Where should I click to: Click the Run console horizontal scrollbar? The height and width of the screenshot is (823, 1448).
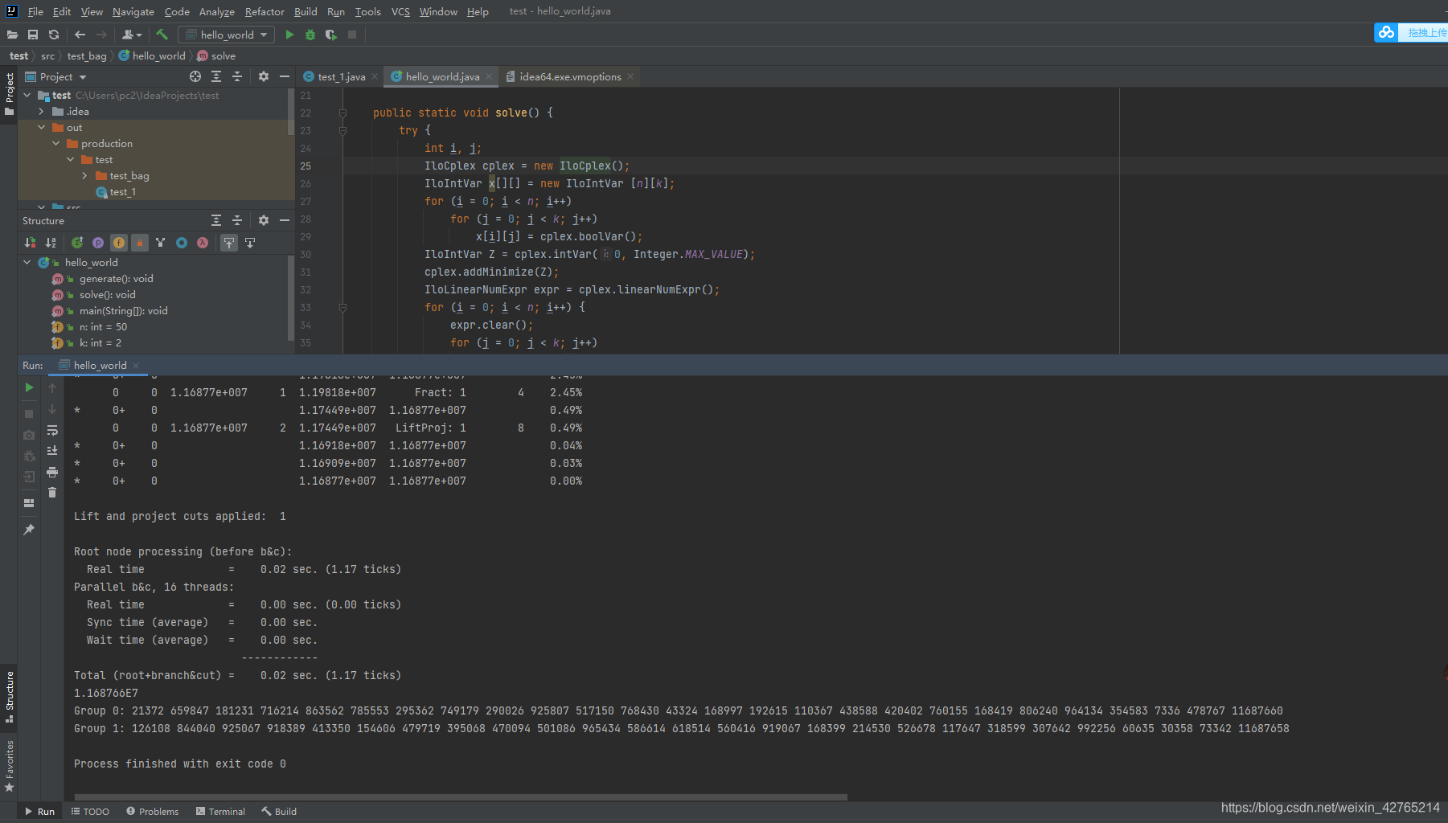(x=461, y=797)
